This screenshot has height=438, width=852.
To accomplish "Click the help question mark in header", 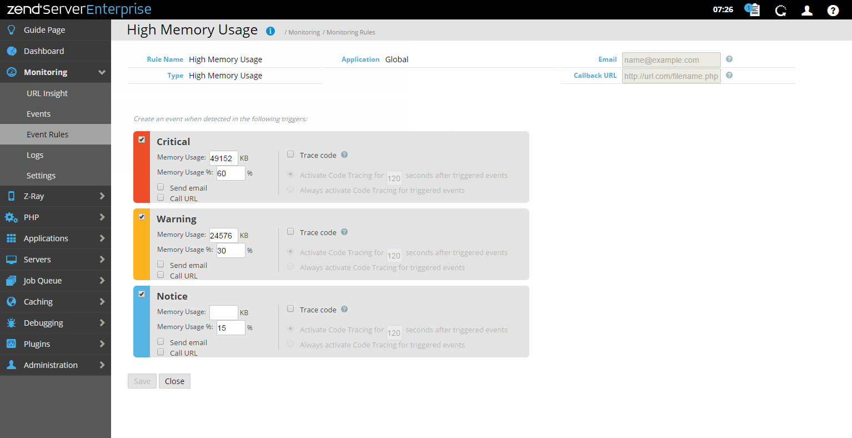I will tap(833, 10).
